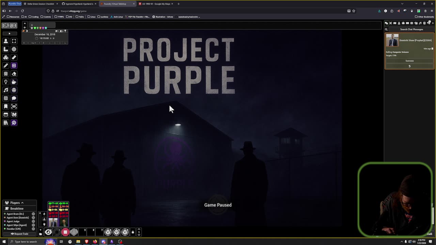Image resolution: width=436 pixels, height=245 pixels.
Task: Open the TTRPG bookmarks folder
Action: pyautogui.click(x=60, y=17)
